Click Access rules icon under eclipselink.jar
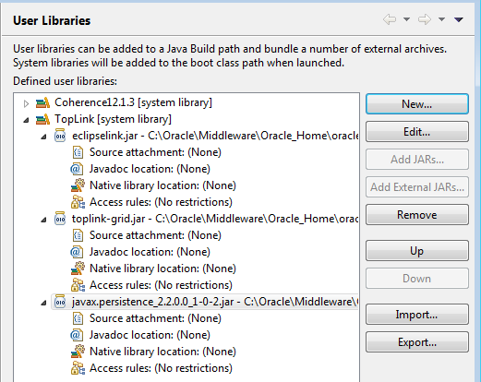Viewport: 481px width, 382px height. pyautogui.click(x=78, y=202)
